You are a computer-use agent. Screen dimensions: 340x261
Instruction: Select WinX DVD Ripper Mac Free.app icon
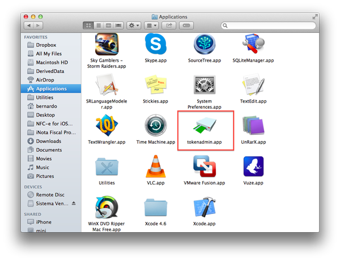click(x=107, y=207)
